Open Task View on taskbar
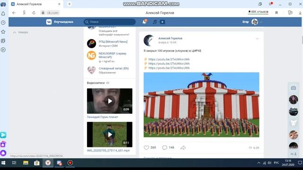Screen dimensions: 303x170 14,163
